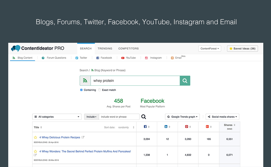The height and width of the screenshot is (167, 271).
Task: Select the Twitter tab
Action: pos(81,58)
